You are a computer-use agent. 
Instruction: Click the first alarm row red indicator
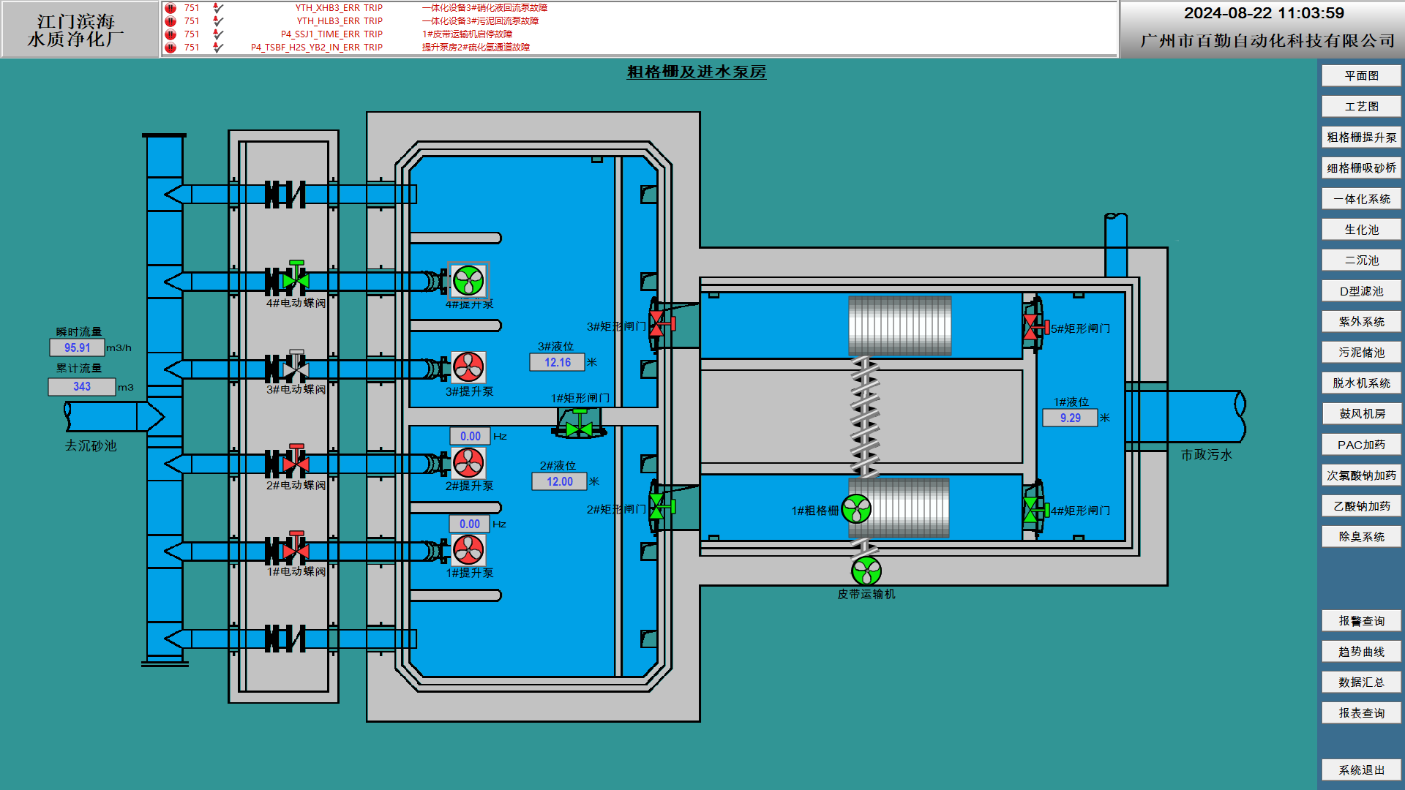(x=171, y=8)
